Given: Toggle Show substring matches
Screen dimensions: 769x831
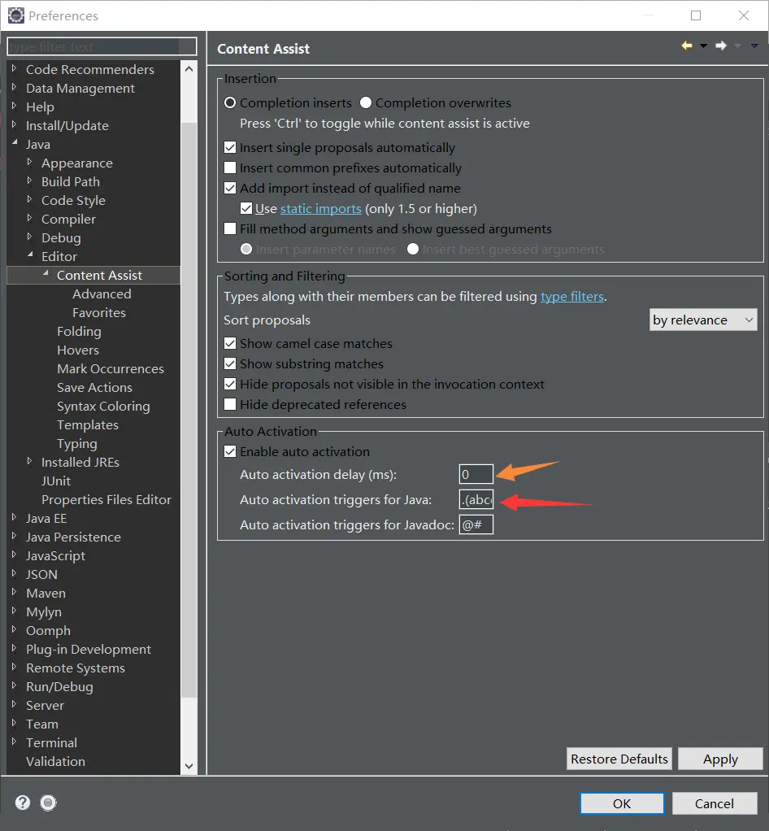Looking at the screenshot, I should tap(230, 363).
